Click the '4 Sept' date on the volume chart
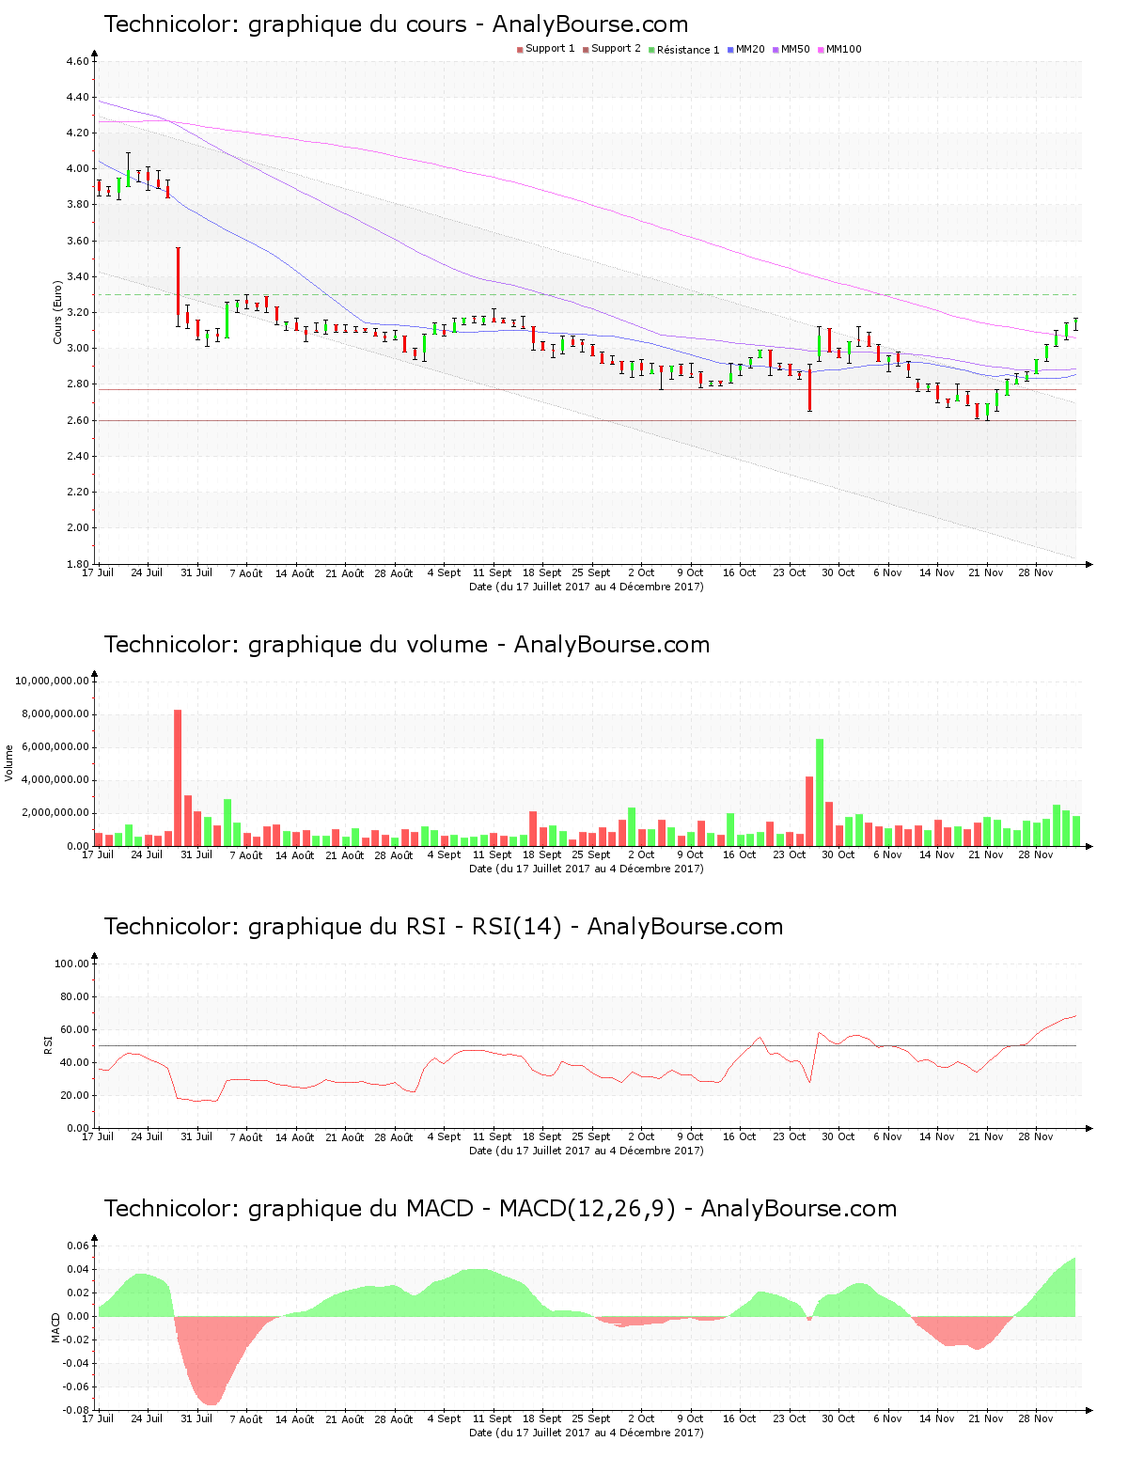Image resolution: width=1128 pixels, height=1457 pixels. (x=444, y=854)
